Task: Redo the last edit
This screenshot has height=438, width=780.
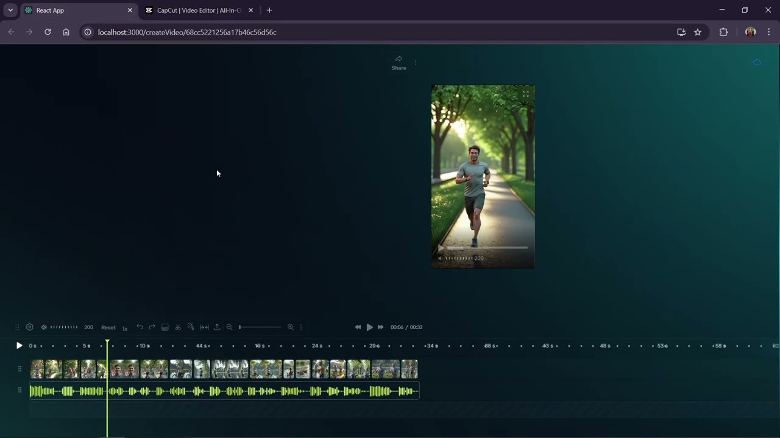Action: [x=152, y=327]
